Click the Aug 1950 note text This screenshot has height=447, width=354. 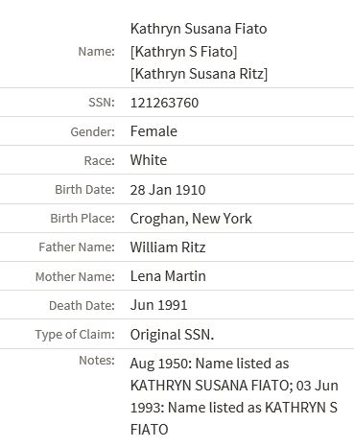click(234, 396)
